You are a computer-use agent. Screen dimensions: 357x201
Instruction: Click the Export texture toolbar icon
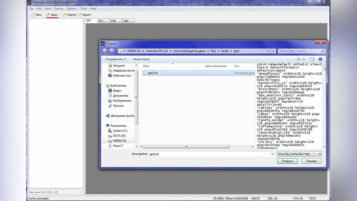tap(80, 15)
